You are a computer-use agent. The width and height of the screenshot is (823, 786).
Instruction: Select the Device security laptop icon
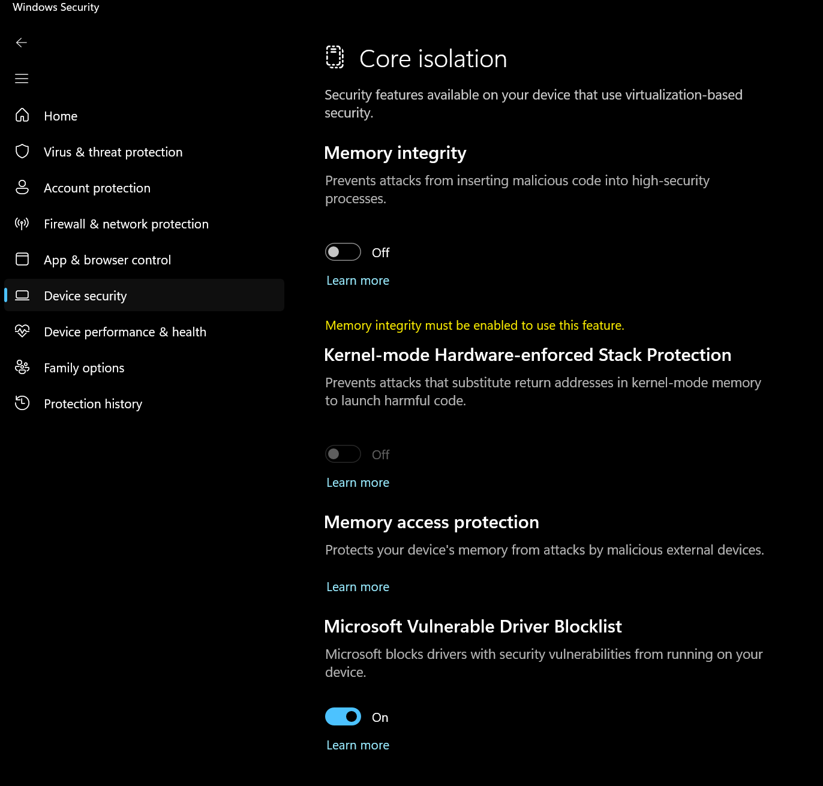22,295
